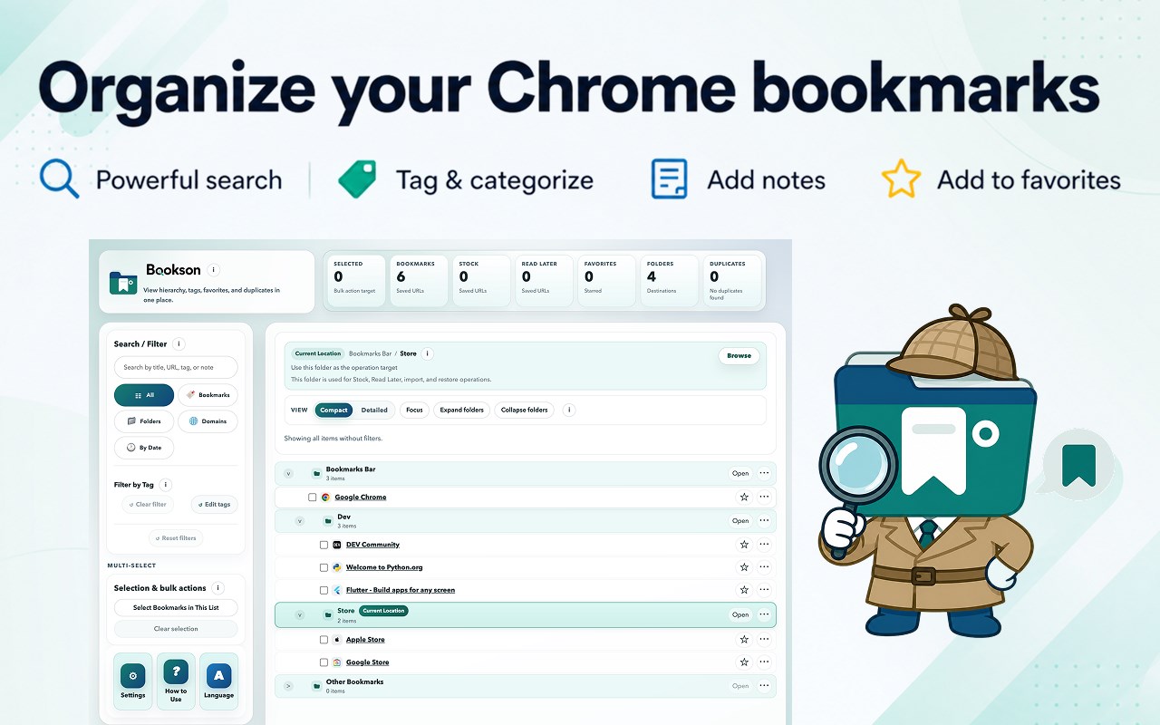Show the three-dot menu for Store folder

(x=764, y=614)
